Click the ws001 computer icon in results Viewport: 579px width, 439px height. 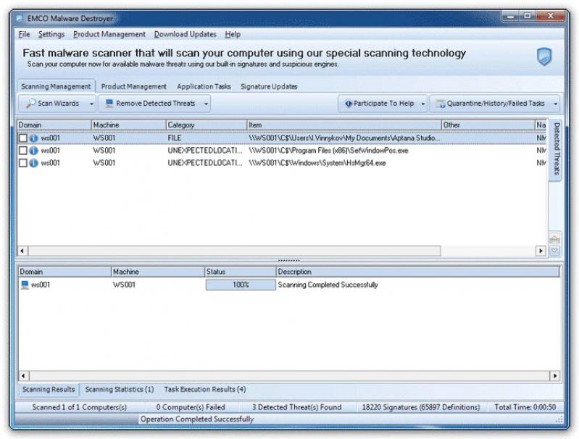(x=25, y=285)
